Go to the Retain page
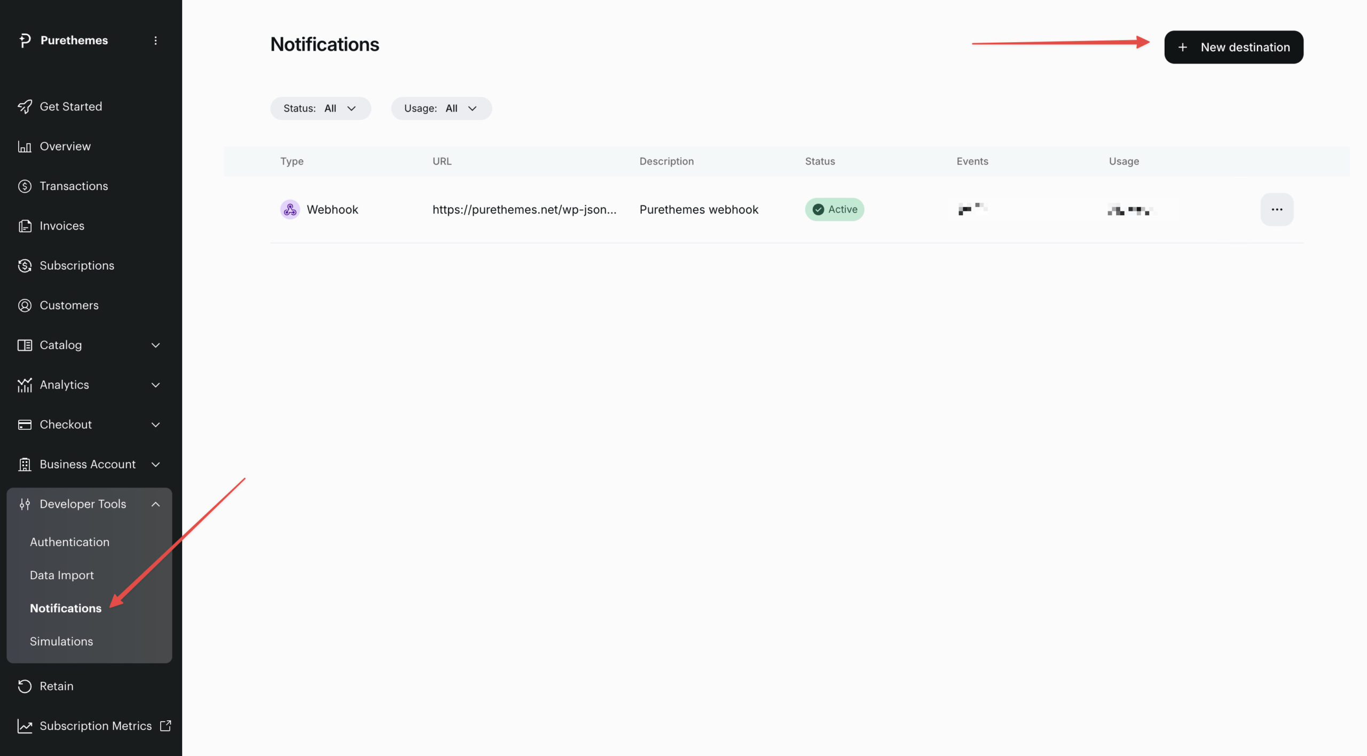 point(57,686)
